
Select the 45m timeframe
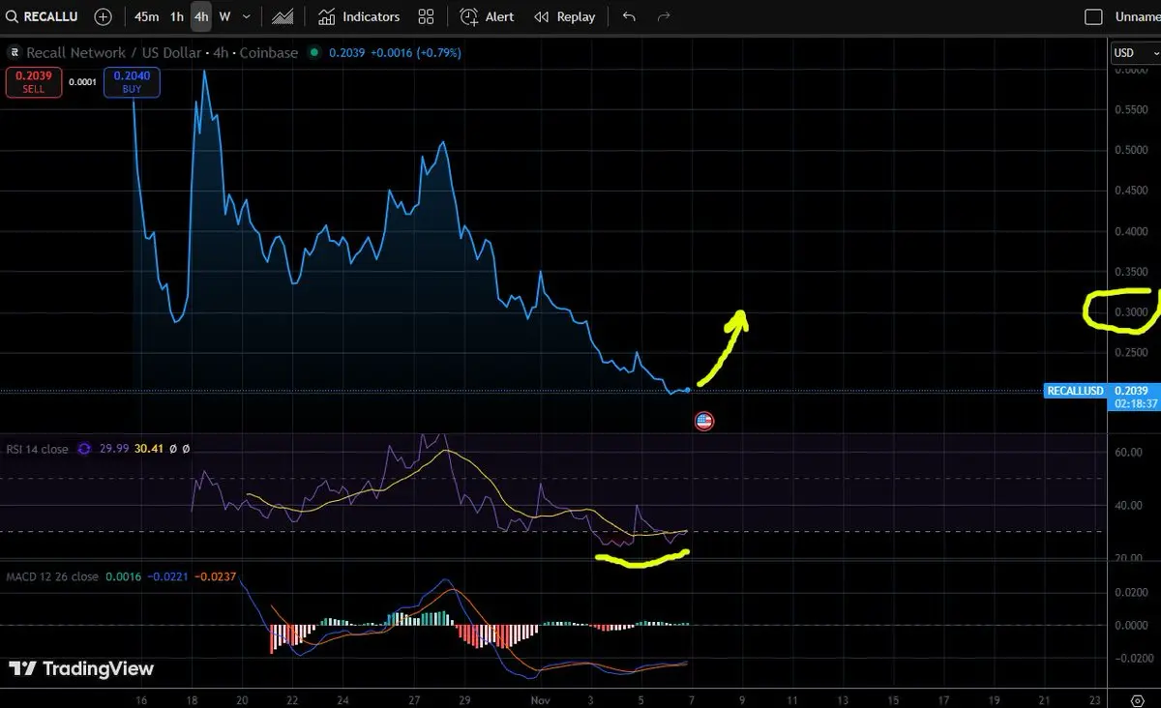[147, 16]
